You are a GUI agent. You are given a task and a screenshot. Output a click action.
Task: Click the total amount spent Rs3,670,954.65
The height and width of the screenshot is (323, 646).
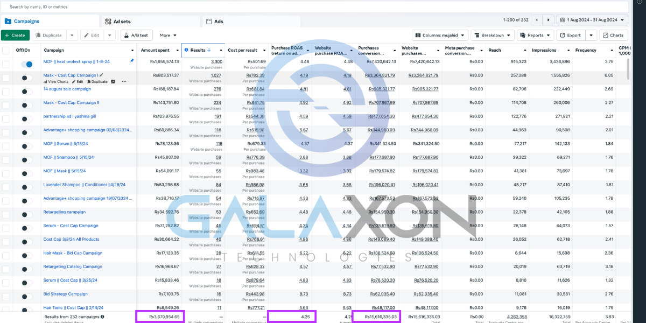164,317
